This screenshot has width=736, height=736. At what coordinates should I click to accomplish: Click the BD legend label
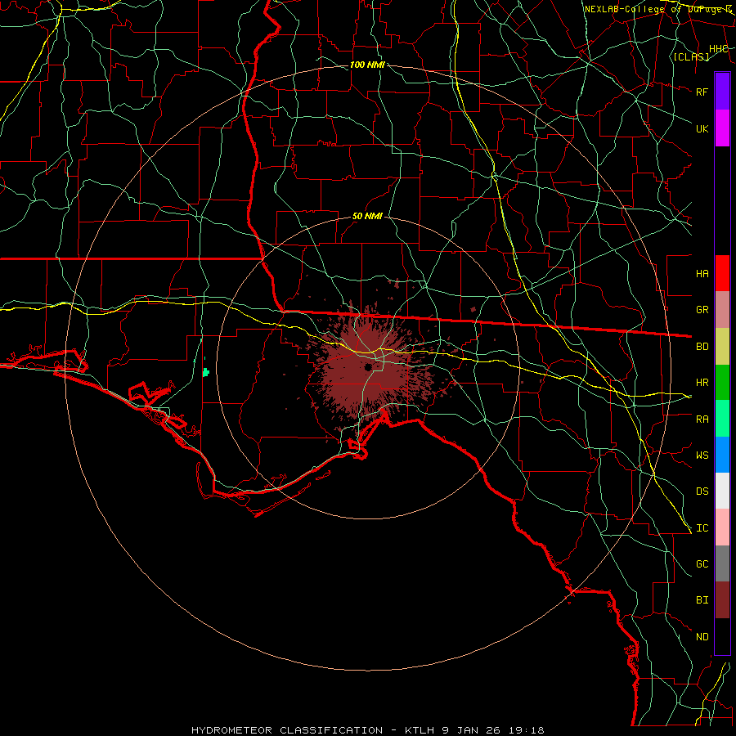702,347
